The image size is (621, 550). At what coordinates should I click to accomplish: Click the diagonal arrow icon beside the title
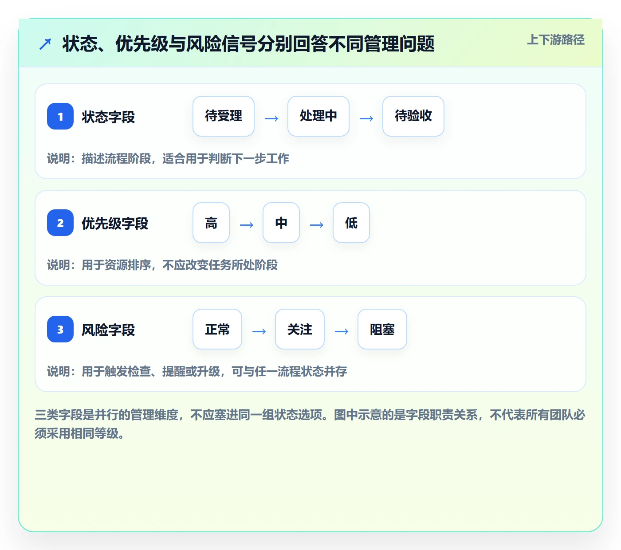click(x=45, y=44)
